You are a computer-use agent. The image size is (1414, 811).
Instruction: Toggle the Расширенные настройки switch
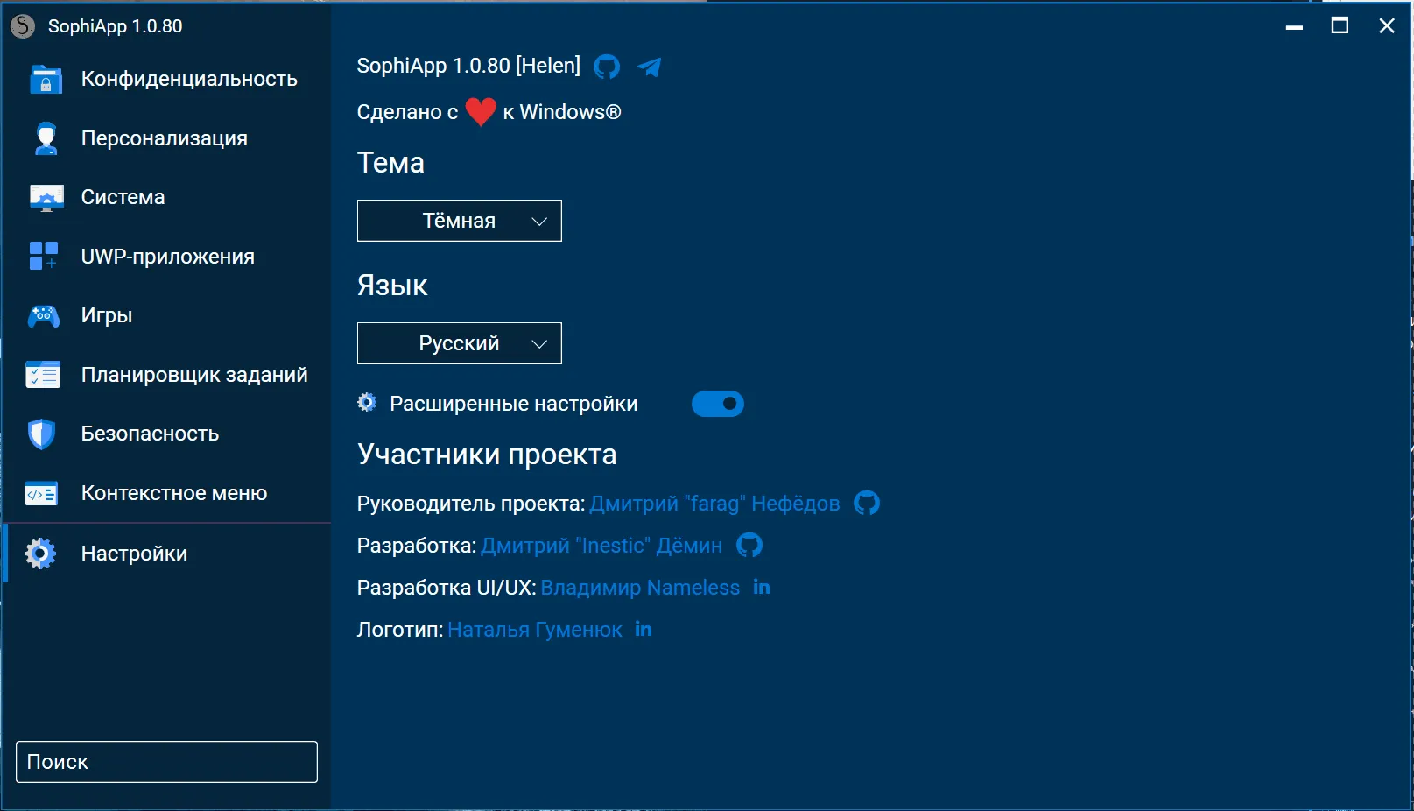click(x=718, y=404)
